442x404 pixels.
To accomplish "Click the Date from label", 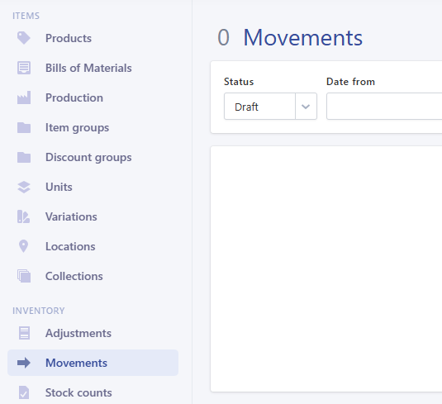I will tap(350, 82).
